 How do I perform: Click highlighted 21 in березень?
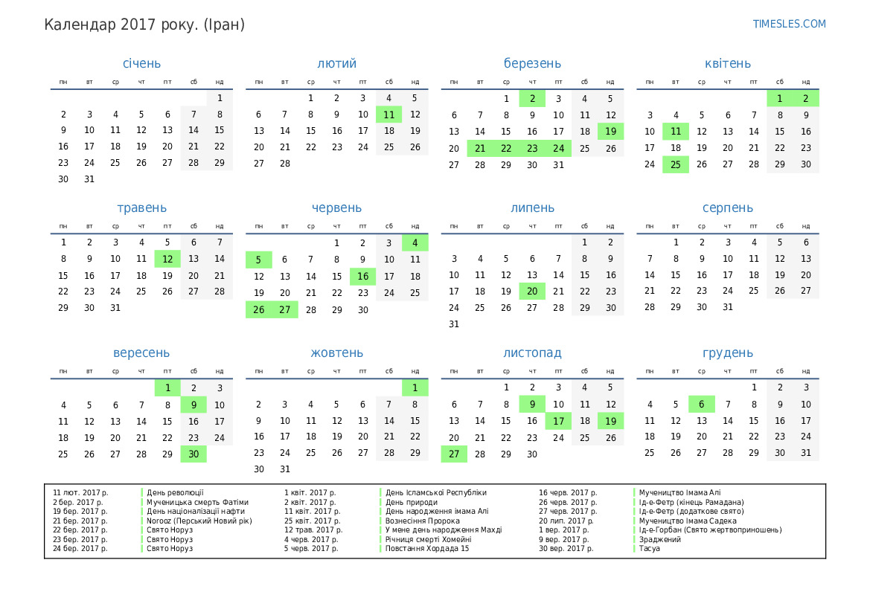[x=480, y=149]
